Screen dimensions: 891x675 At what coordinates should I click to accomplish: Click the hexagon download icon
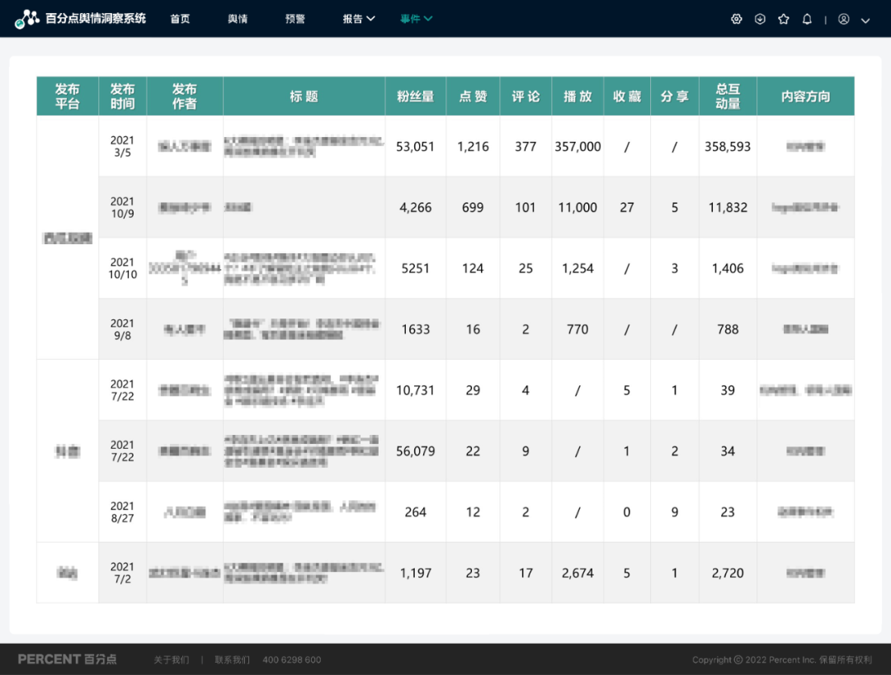760,19
